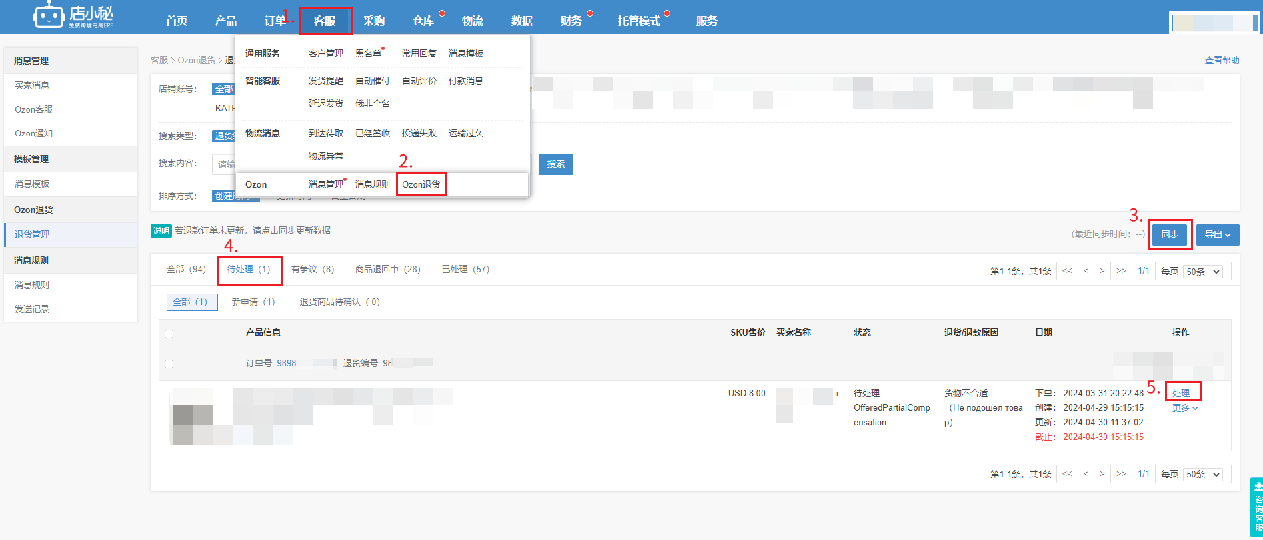Open Ozon客服 in the sidebar
The height and width of the screenshot is (540, 1263).
(33, 109)
